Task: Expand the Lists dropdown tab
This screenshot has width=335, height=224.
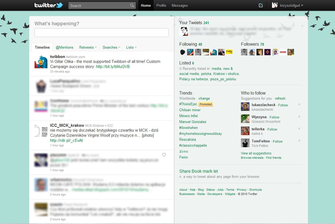Action: coord(131,47)
